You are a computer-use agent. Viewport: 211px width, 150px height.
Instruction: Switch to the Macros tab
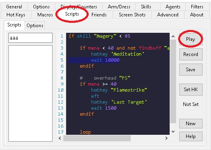click(45, 15)
